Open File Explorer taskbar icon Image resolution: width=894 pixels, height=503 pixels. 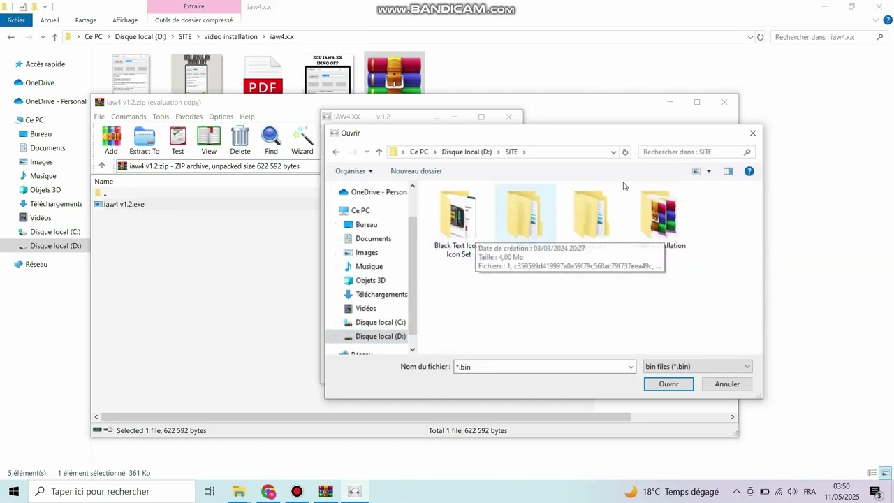click(239, 491)
